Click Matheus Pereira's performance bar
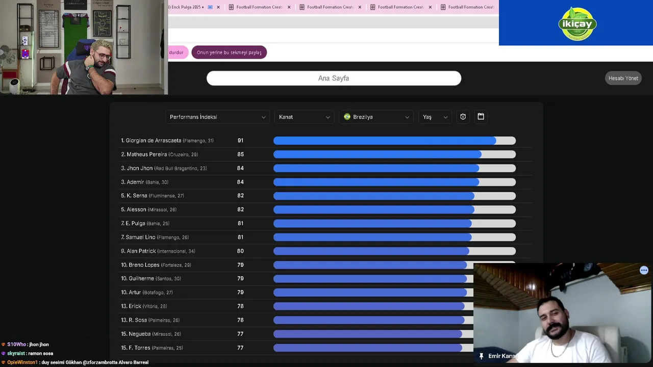Image resolution: width=653 pixels, height=367 pixels. 394,154
